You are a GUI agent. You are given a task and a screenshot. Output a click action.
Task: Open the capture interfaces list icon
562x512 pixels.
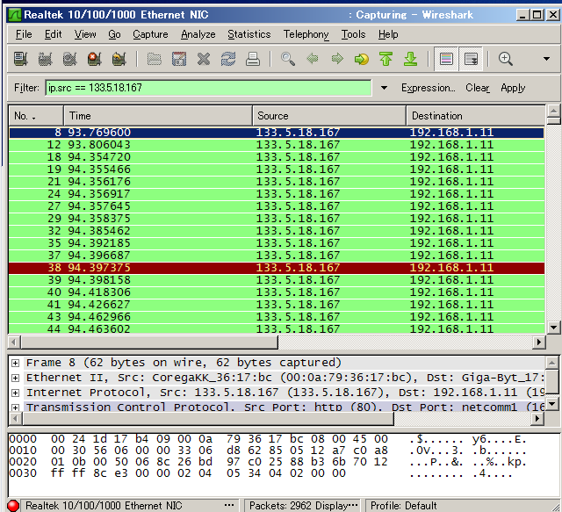(x=21, y=59)
